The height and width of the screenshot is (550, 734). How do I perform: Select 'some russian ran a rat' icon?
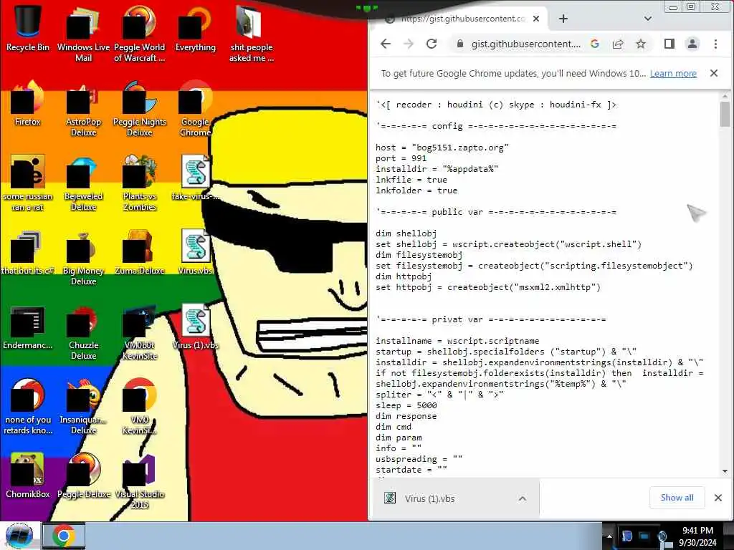pyautogui.click(x=28, y=183)
